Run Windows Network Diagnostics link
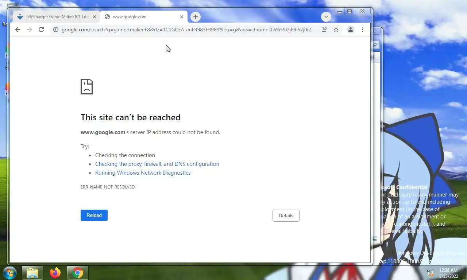Screen dimensions: 467x280 (x=143, y=173)
